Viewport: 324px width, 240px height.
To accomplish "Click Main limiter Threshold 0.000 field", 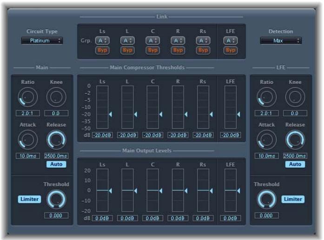I will 56,215.
